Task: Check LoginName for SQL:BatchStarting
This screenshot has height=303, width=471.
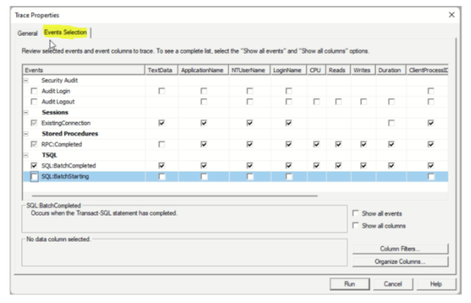Action: (x=289, y=176)
